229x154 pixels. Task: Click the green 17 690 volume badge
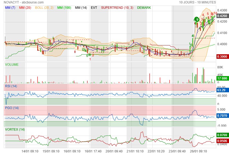[222, 79]
